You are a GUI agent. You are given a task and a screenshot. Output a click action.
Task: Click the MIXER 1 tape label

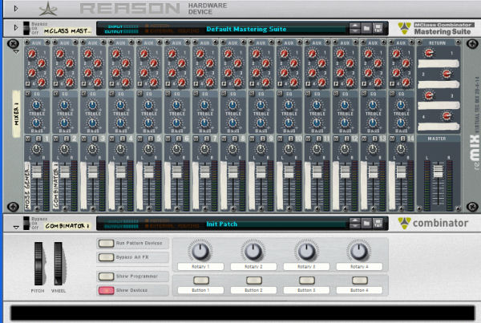(x=16, y=114)
